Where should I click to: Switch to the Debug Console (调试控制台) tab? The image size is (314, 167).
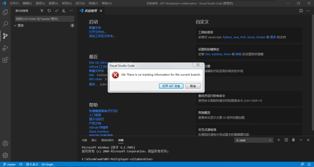pyautogui.click(x=107, y=140)
